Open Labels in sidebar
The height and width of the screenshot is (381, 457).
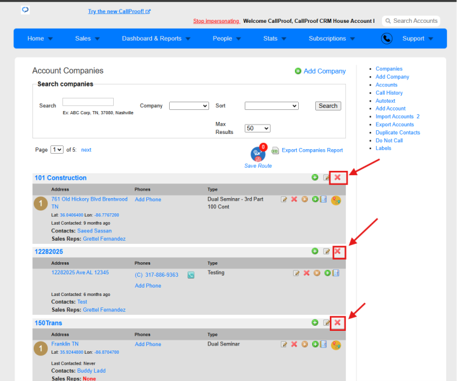(x=383, y=148)
